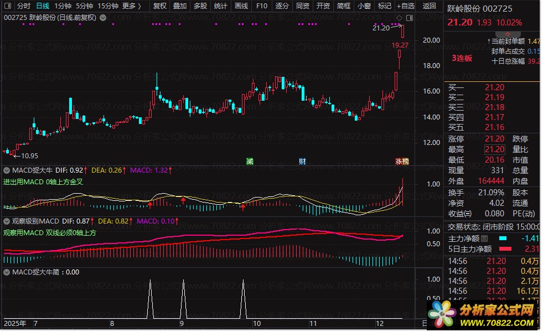Open the 主力净额 details list icon
The width and height of the screenshot is (543, 332).
[x=485, y=238]
